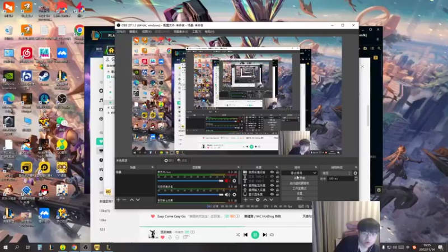Remove the selected source with minus icon

[251, 200]
